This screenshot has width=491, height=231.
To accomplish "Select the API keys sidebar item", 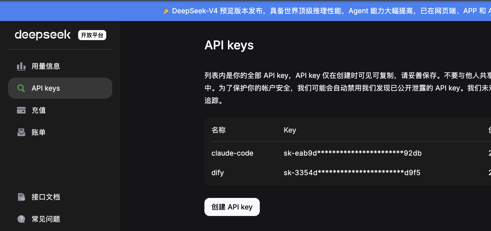I will coord(60,88).
